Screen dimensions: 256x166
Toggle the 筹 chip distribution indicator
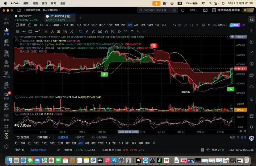[x=59, y=32]
